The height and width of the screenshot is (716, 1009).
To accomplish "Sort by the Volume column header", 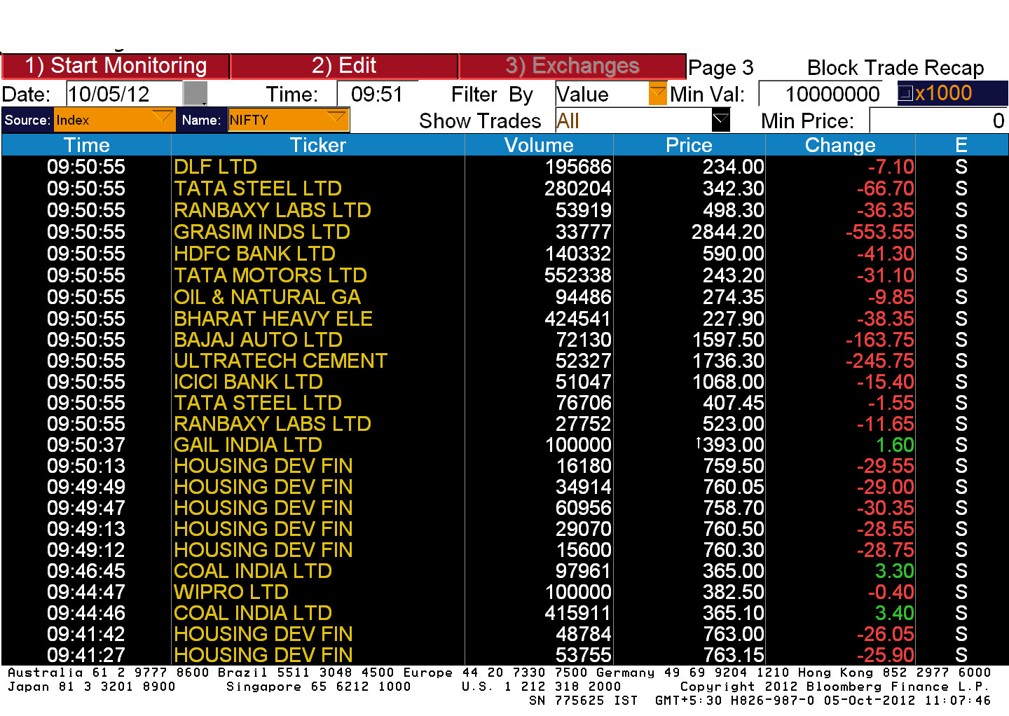I will click(538, 145).
